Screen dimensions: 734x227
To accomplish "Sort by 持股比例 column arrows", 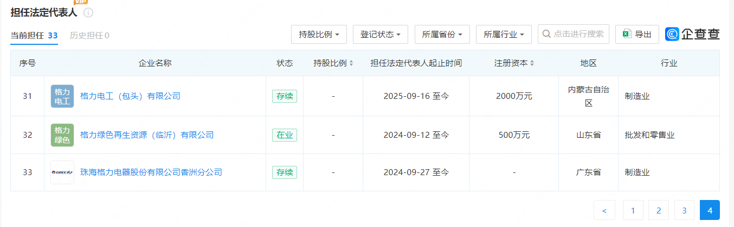I will point(351,63).
